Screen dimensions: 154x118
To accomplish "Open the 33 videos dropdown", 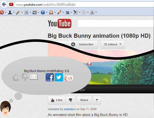I will pyautogui.click(x=113, y=44).
